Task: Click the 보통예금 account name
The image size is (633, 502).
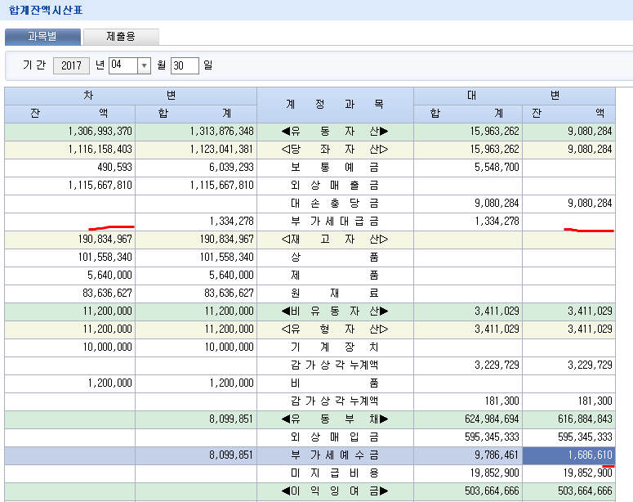Action: pyautogui.click(x=335, y=168)
